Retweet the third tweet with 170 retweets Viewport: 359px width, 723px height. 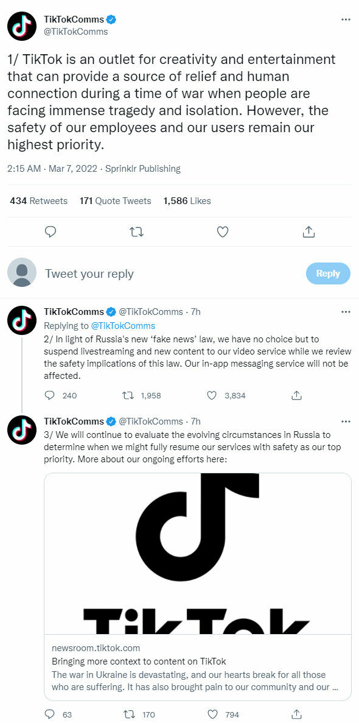pyautogui.click(x=130, y=714)
